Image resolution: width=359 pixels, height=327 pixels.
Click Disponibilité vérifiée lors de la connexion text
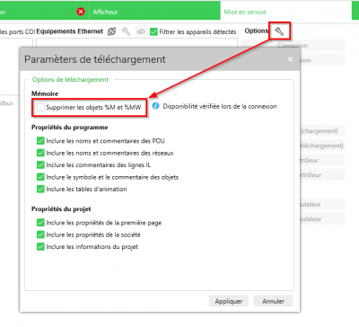(220, 106)
